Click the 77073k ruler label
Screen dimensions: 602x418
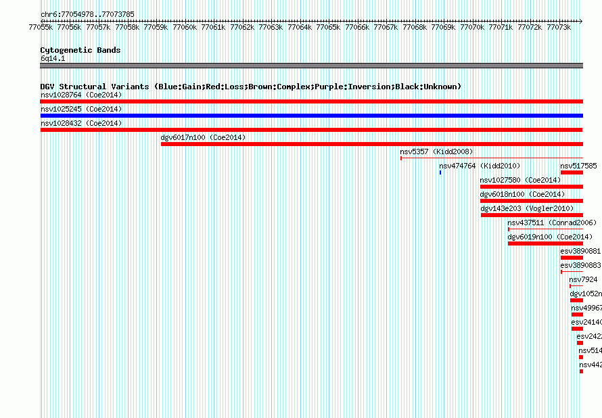click(559, 28)
